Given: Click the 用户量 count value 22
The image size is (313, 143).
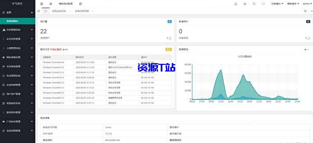Looking at the screenshot, I should tap(43, 31).
